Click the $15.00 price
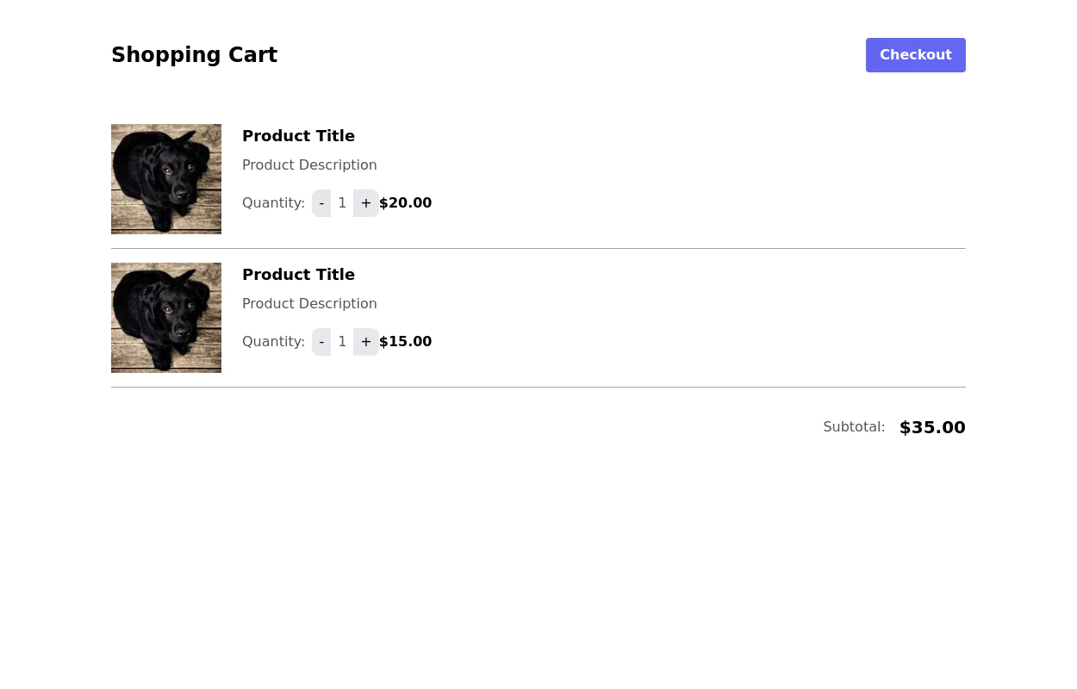The image size is (1077, 689). tap(406, 342)
